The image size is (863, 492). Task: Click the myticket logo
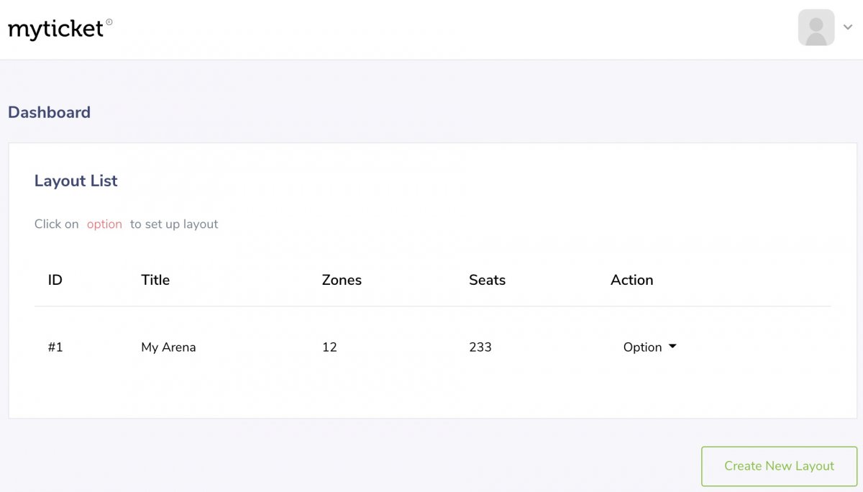[x=58, y=27]
